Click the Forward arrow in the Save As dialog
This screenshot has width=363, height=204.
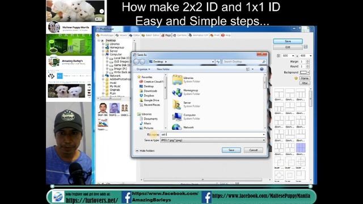point(142,62)
